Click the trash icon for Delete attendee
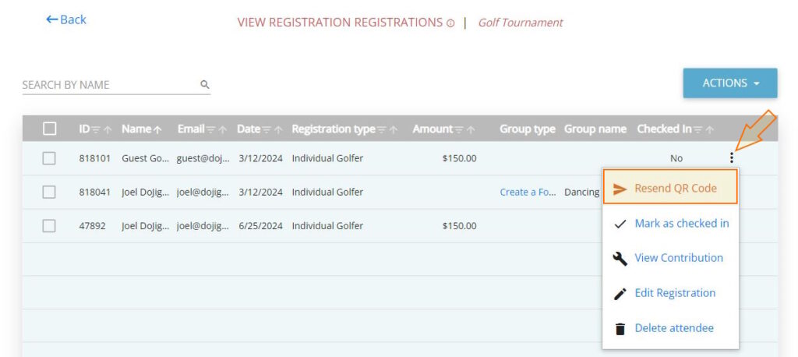Viewport: 798px width, 357px height. coord(620,328)
